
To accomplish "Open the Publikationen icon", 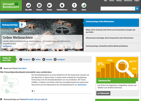I will pos(62,5).
